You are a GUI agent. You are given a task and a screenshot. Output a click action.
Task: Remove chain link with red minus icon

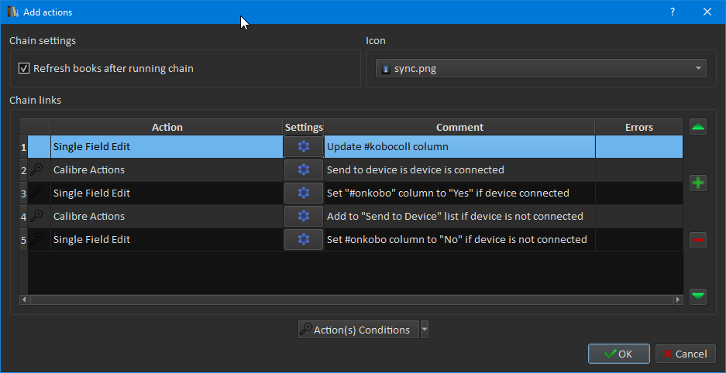click(x=698, y=241)
